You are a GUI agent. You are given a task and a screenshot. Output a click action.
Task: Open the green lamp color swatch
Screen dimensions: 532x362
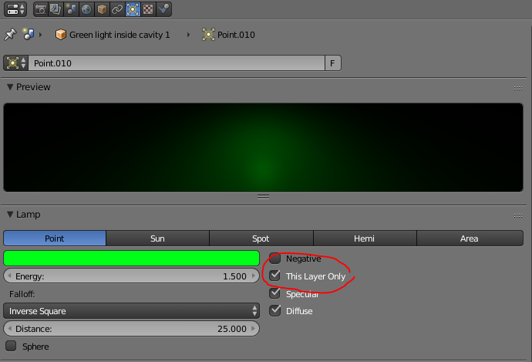point(131,258)
